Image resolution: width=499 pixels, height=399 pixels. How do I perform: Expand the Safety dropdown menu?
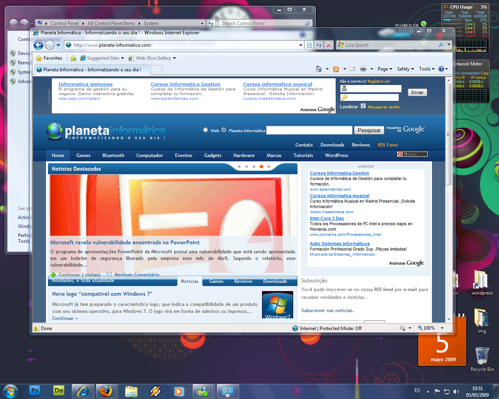tap(405, 69)
